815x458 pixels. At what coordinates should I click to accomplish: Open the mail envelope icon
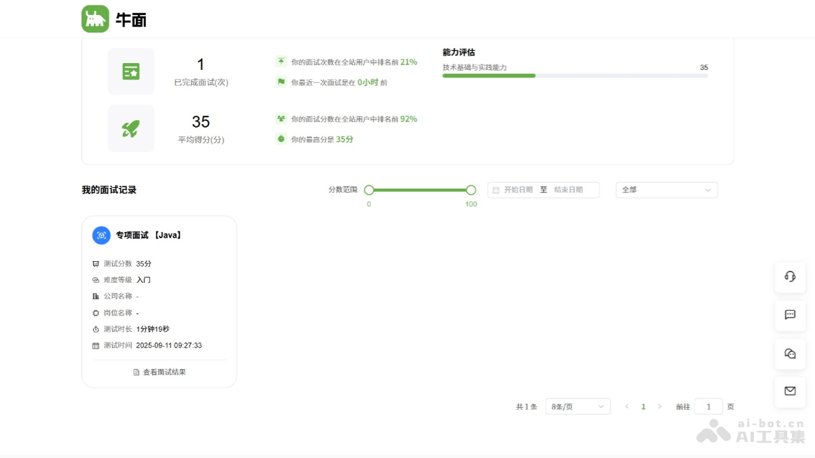tap(789, 392)
